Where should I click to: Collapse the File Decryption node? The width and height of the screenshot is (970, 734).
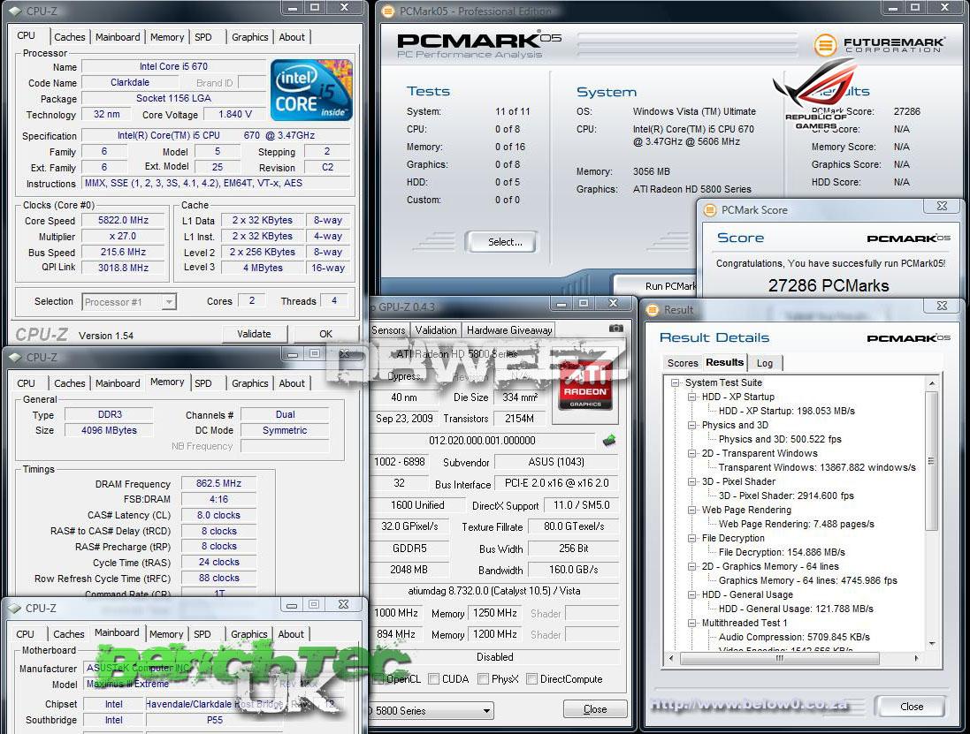pos(692,538)
